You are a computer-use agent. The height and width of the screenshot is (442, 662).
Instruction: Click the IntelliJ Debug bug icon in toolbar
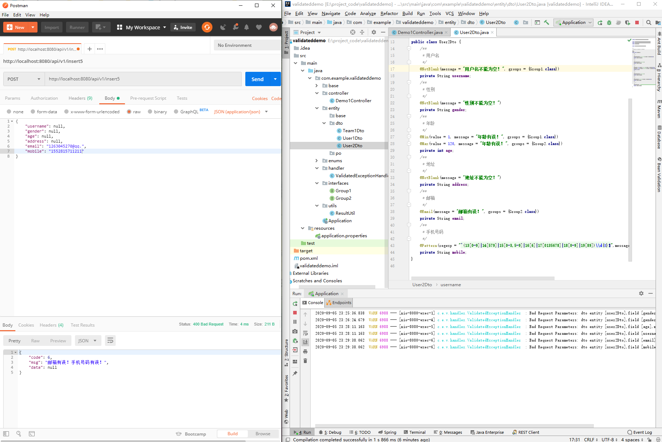coord(609,23)
